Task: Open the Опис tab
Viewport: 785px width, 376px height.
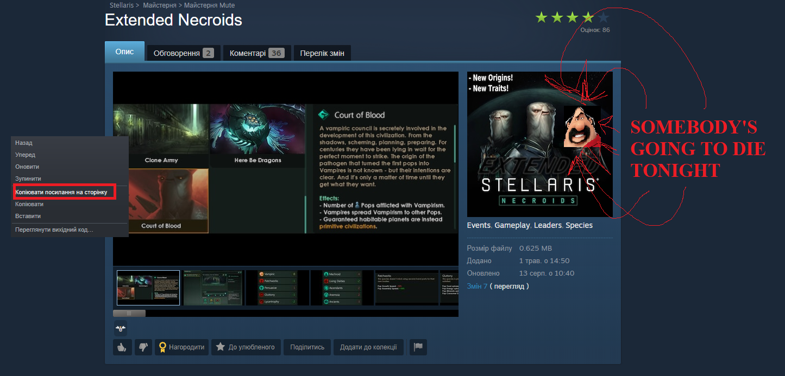Action: pos(124,52)
